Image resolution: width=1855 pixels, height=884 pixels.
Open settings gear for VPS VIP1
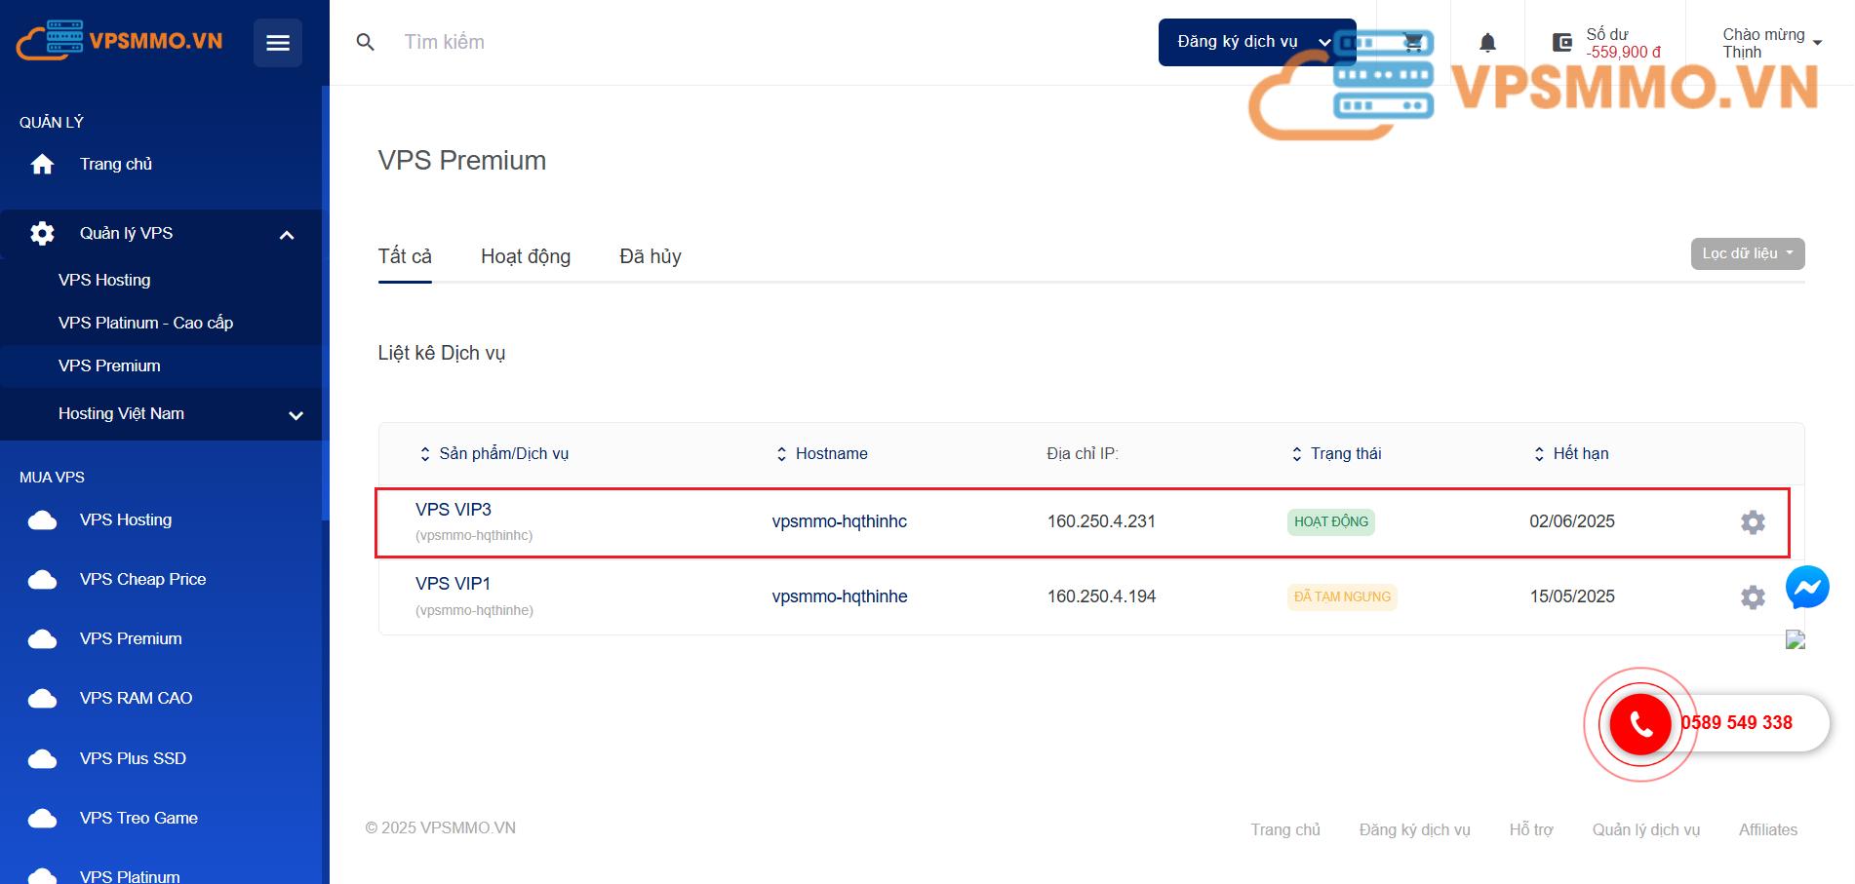coord(1753,597)
